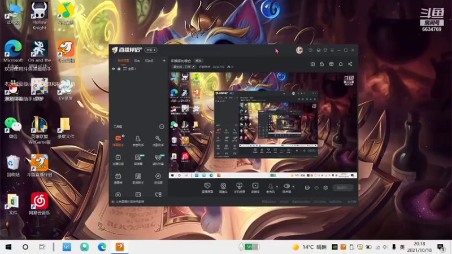Image resolution: width=452 pixels, height=254 pixels.
Task: Open the toolbox tool with play-circle icon
Action: click(x=118, y=195)
